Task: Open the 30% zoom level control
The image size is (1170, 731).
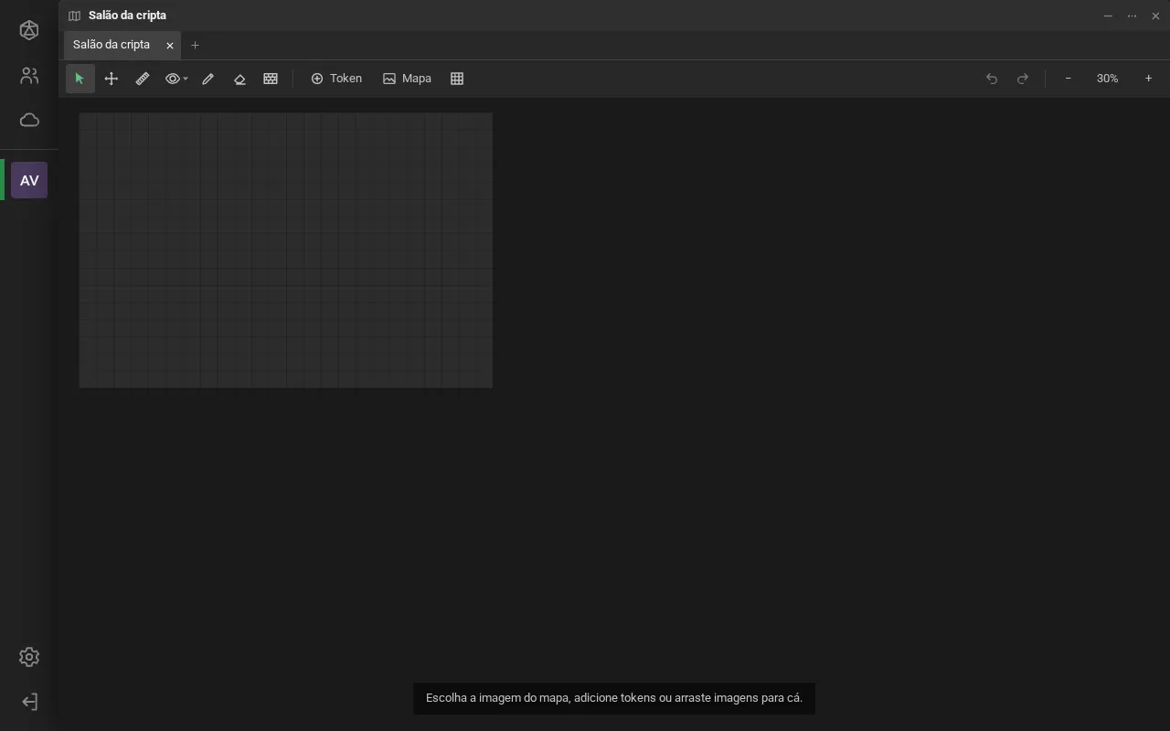Action: click(x=1107, y=79)
